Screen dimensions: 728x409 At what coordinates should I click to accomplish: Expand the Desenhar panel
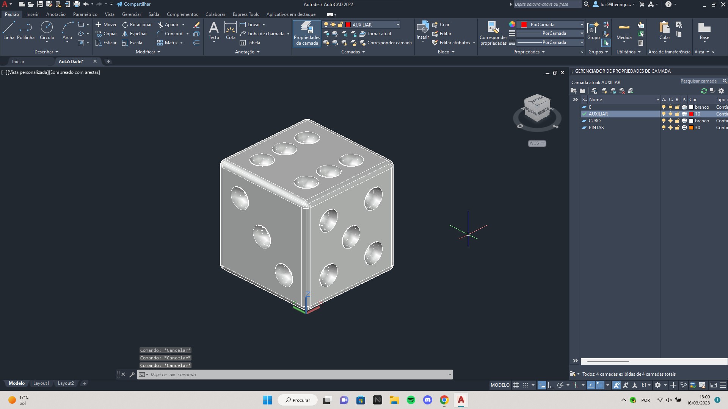46,52
